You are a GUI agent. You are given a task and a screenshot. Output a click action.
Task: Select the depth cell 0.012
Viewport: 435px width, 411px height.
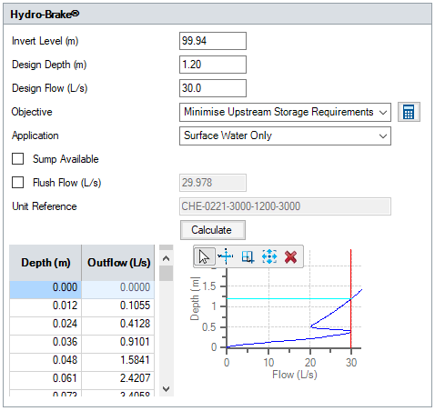pos(46,307)
